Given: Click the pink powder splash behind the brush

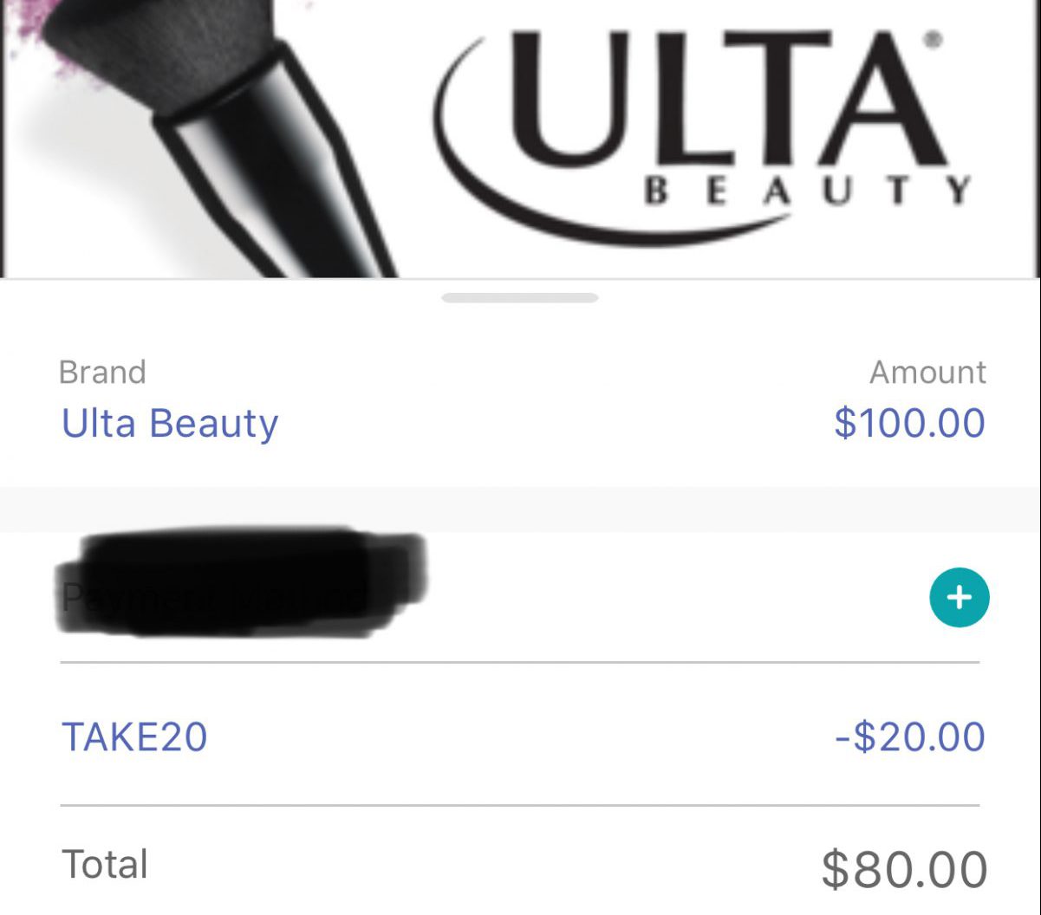Looking at the screenshot, I should 35,43.
